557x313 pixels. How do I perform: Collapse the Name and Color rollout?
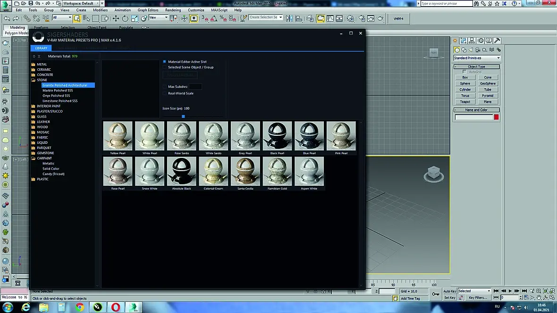477,110
